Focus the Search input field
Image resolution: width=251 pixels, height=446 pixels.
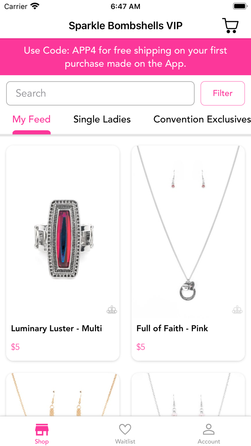pyautogui.click(x=100, y=93)
